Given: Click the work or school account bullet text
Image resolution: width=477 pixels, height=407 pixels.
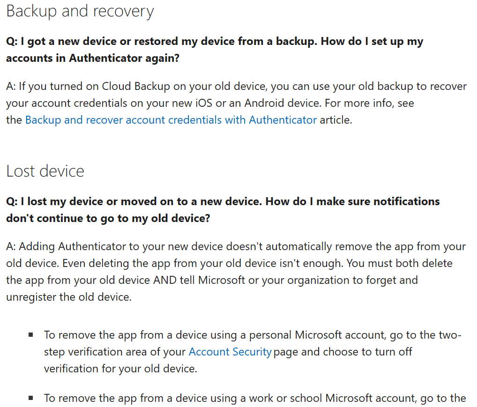Looking at the screenshot, I should click(254, 399).
